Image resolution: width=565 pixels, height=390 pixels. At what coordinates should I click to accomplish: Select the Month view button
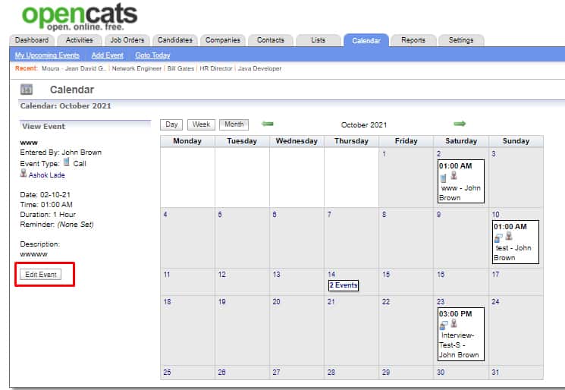pyautogui.click(x=234, y=124)
